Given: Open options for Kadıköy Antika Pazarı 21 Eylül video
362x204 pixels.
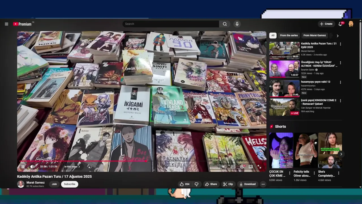Looking at the screenshot, I should pos(341,44).
